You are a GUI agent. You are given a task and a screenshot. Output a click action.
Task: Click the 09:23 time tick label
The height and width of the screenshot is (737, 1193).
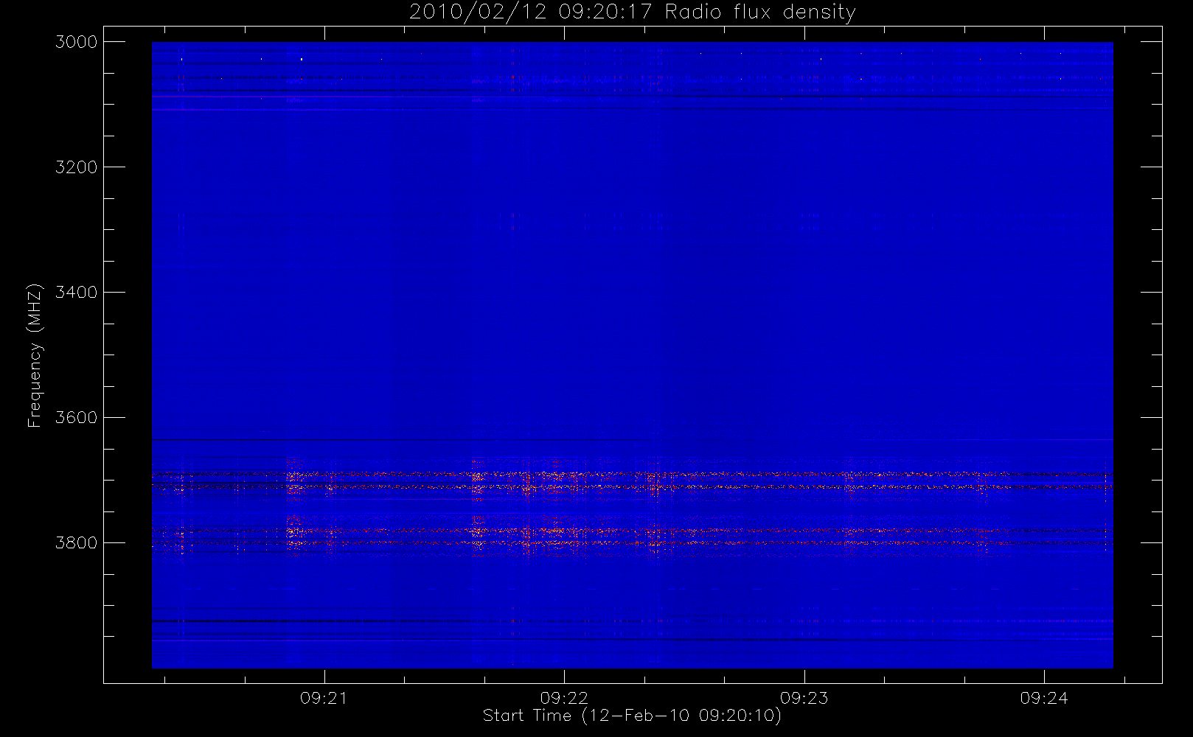[x=804, y=698]
